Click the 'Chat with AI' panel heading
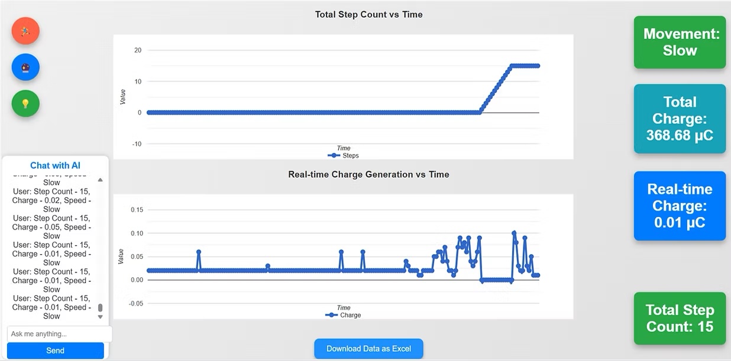This screenshot has height=361, width=731. click(x=55, y=166)
